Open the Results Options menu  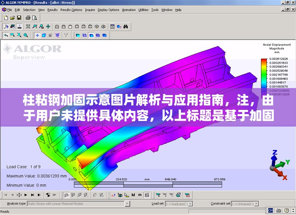(x=71, y=10)
